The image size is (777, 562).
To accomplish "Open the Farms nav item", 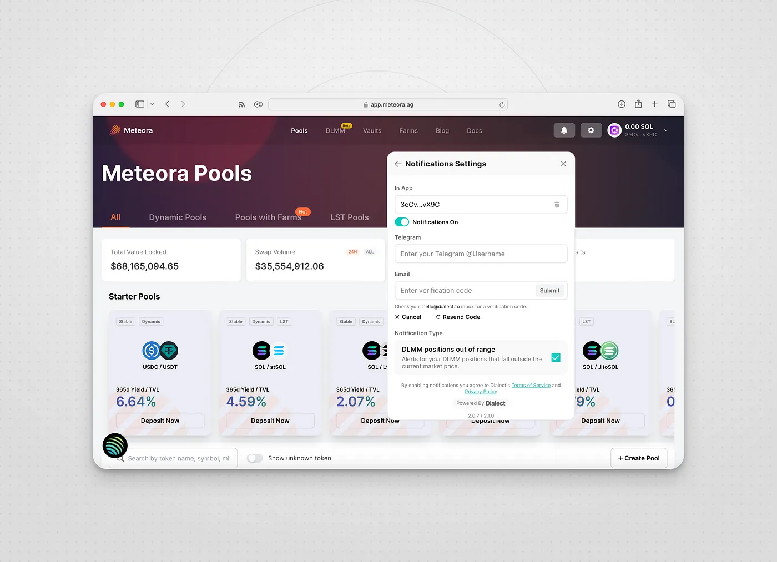I will pos(408,131).
